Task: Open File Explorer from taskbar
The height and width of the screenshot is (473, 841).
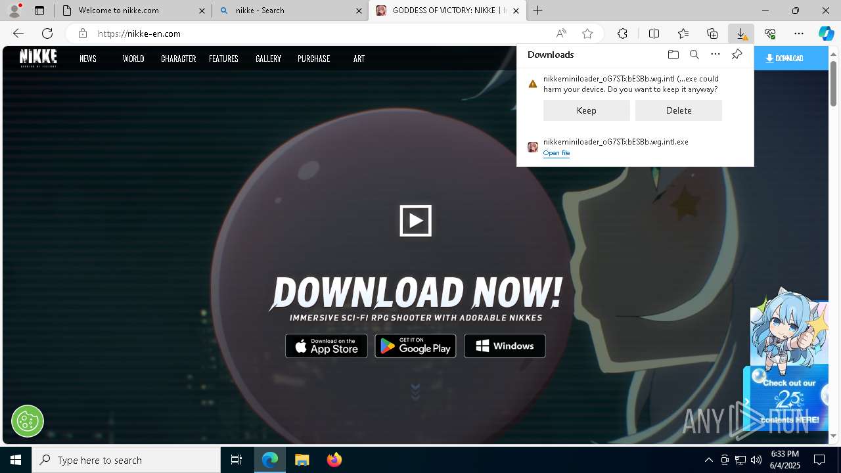Action: 302,460
